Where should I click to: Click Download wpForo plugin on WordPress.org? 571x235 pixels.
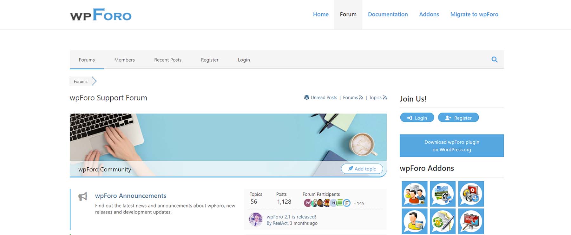(452, 146)
